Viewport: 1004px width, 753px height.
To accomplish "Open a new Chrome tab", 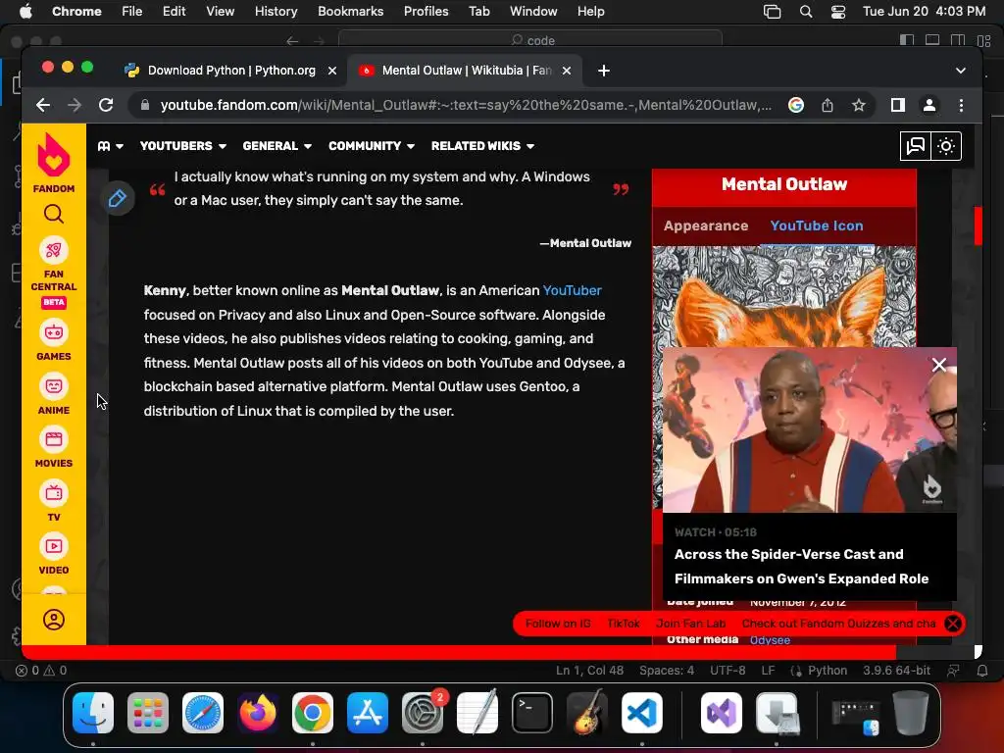I will click(x=604, y=71).
